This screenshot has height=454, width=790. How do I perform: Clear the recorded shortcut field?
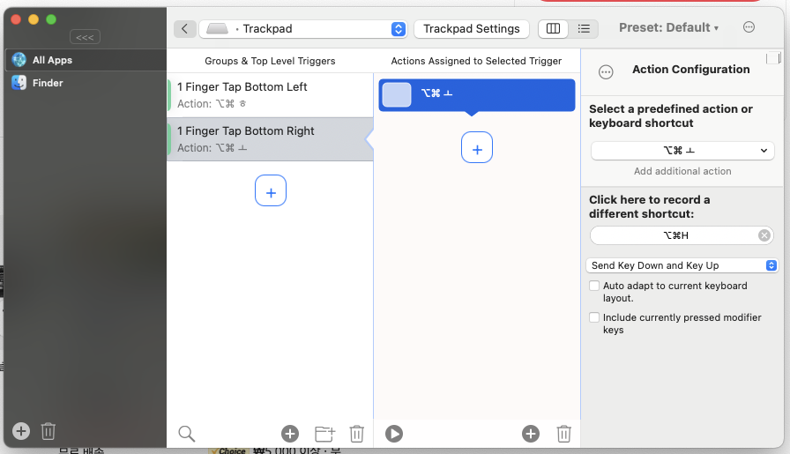(764, 235)
